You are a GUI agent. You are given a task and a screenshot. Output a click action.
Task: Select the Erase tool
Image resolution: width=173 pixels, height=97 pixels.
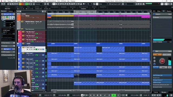coord(61,4)
